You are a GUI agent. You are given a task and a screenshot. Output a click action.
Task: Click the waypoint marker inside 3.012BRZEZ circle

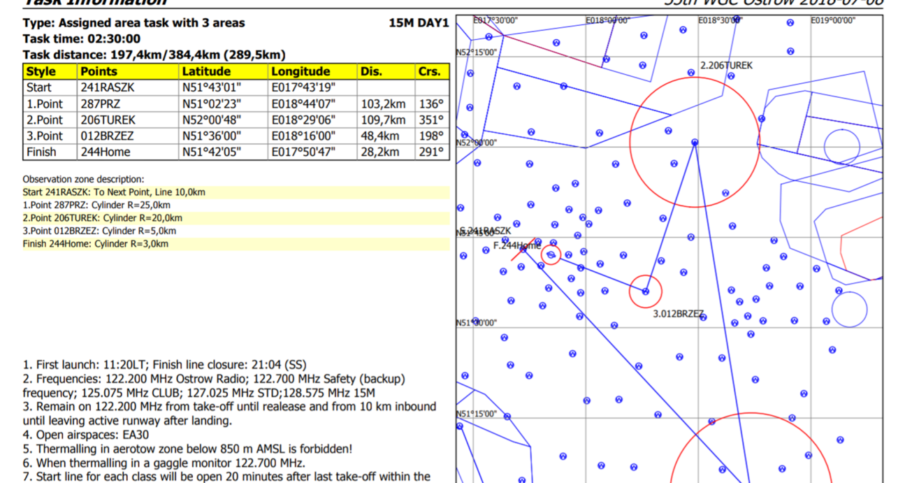(645, 291)
